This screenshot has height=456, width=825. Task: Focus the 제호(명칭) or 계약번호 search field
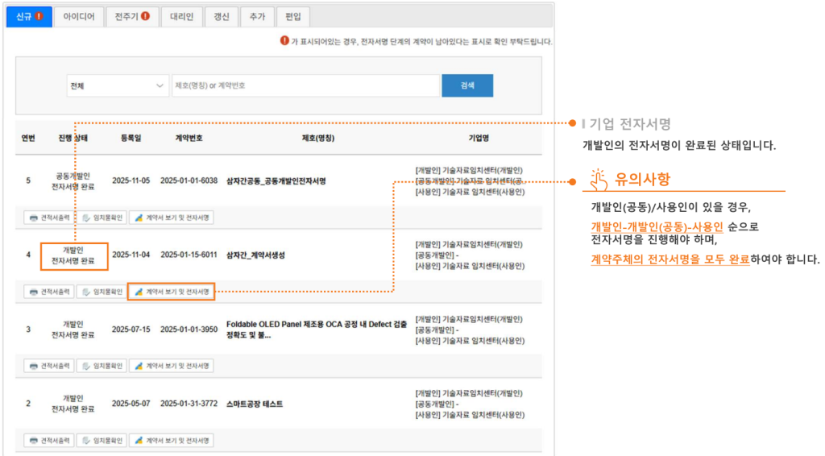[x=305, y=85]
